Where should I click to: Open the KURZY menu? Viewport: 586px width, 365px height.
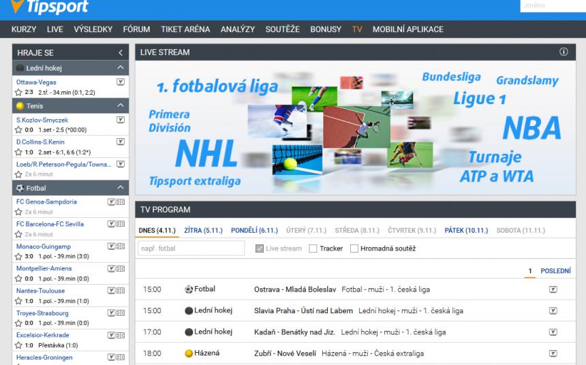point(24,29)
